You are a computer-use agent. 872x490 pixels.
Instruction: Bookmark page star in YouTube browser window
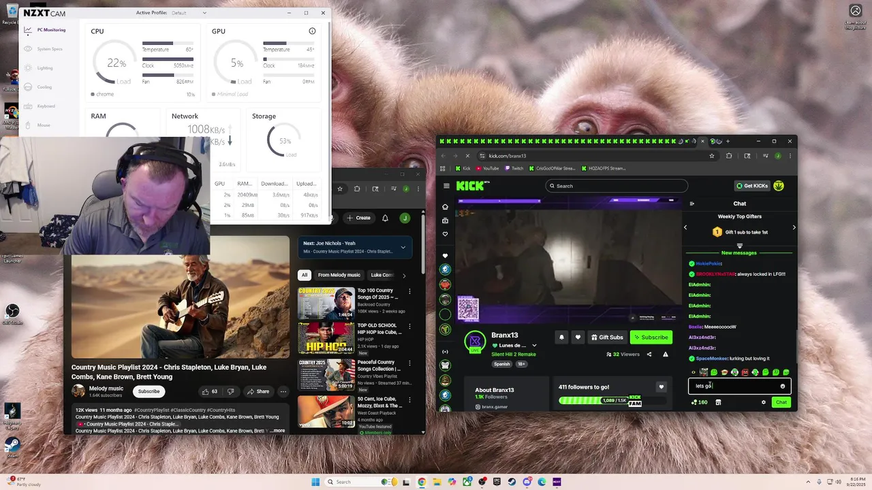click(x=340, y=189)
